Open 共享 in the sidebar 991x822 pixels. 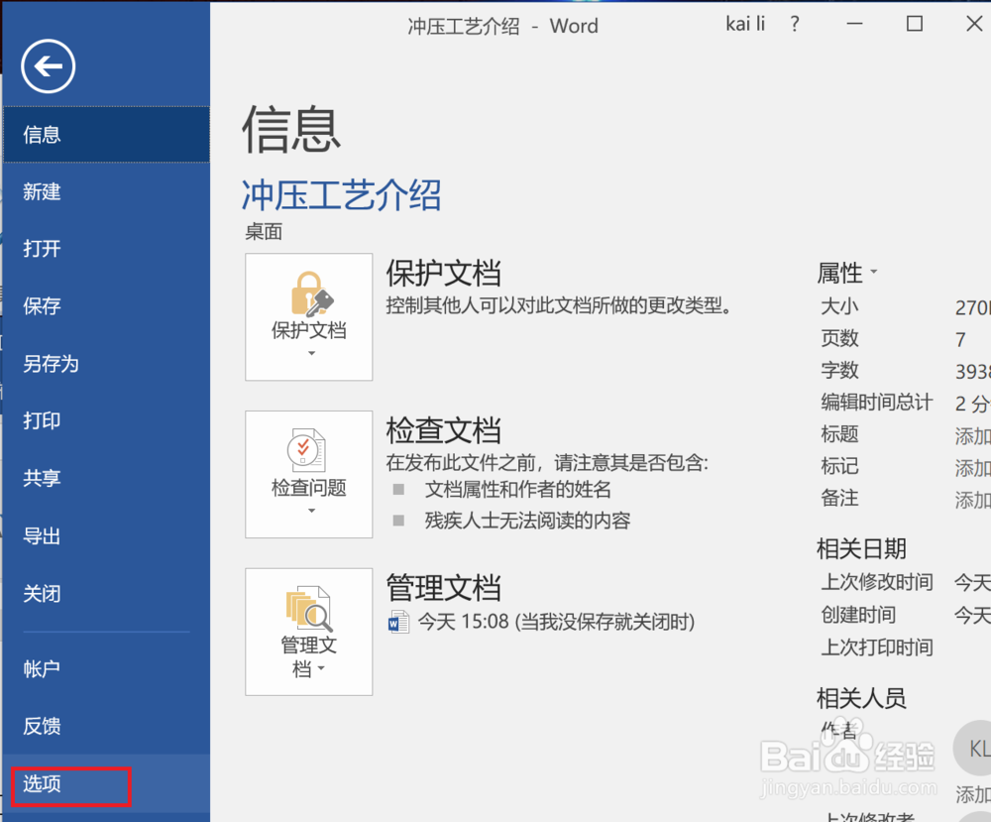106,478
